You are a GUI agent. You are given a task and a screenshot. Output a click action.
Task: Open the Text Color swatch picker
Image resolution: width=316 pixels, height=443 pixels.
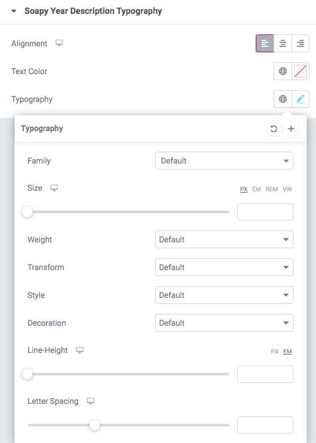pos(300,72)
